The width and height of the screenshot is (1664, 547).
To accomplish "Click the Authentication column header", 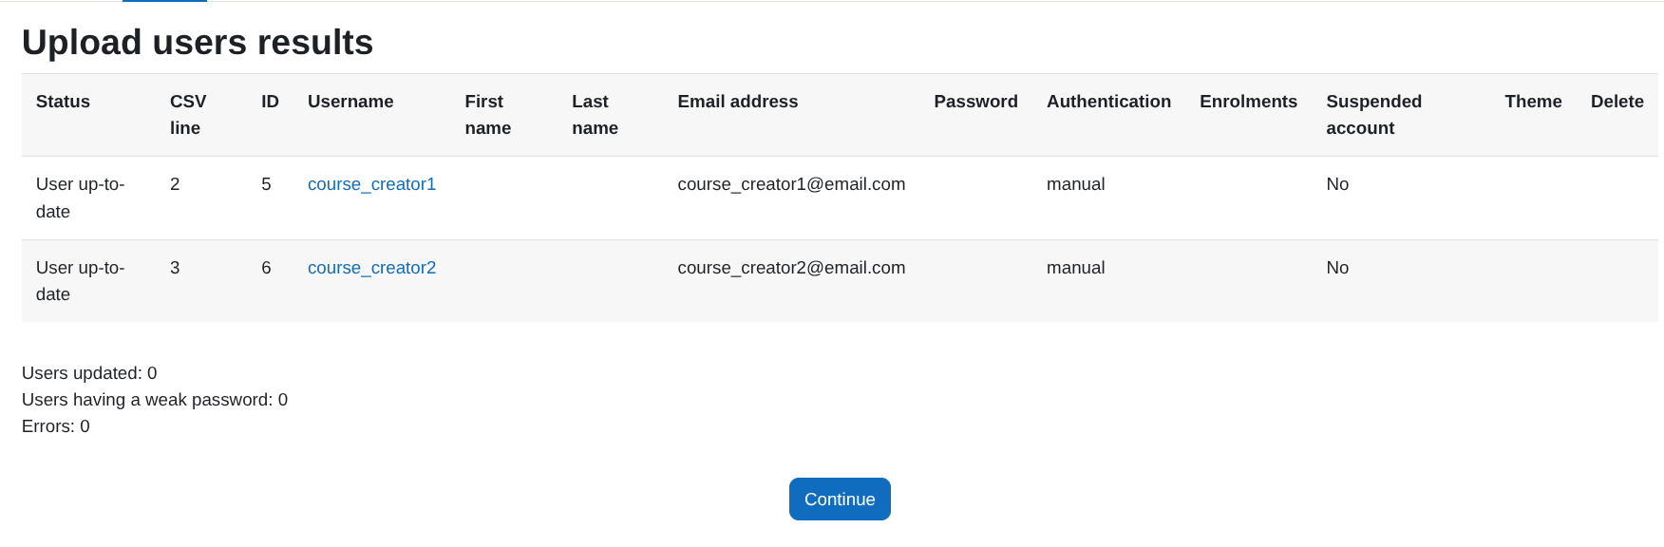I will tap(1108, 102).
